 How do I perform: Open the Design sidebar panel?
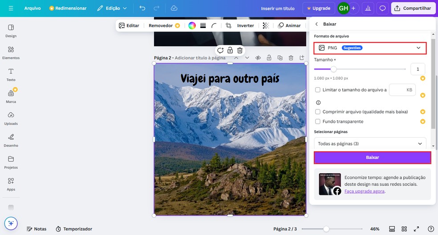coord(11,31)
